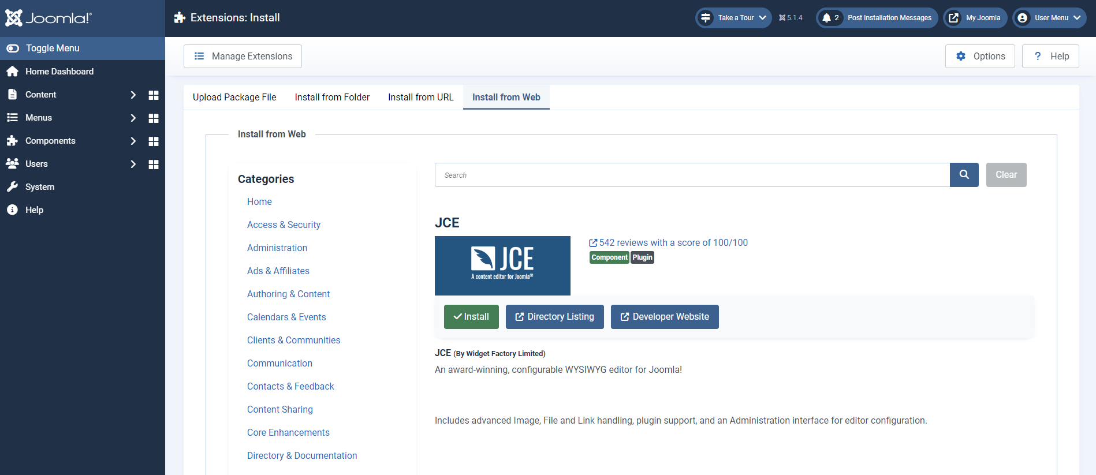Click the Manage Extensions button
1096x475 pixels.
pyautogui.click(x=243, y=56)
